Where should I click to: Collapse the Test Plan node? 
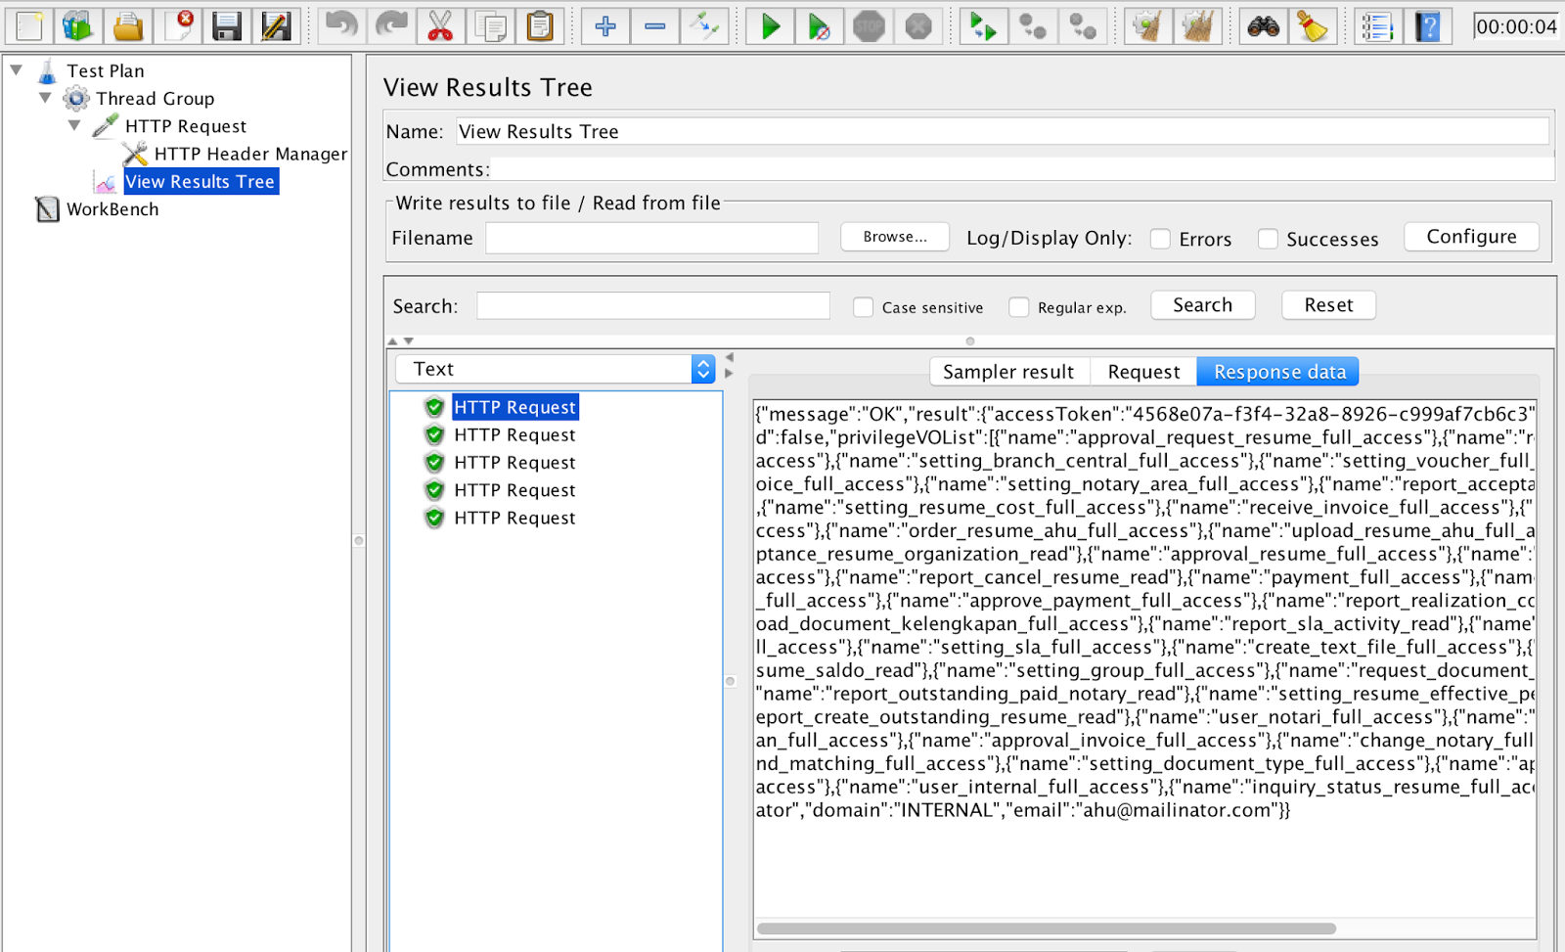pos(16,70)
